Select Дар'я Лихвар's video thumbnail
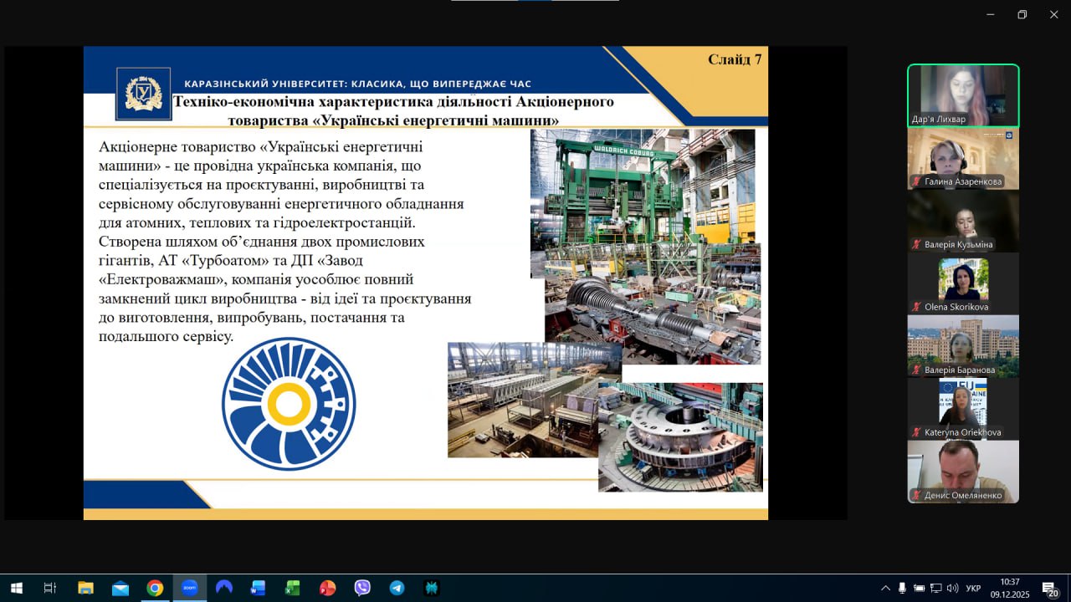Viewport: 1071px width, 602px height. 963,95
